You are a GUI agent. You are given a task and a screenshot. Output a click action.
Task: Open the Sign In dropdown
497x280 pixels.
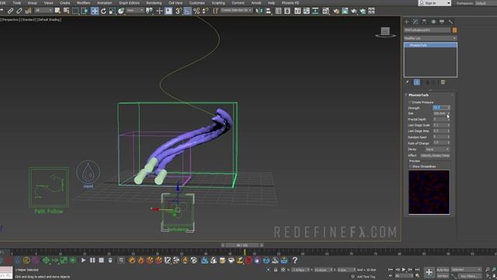pos(435,3)
